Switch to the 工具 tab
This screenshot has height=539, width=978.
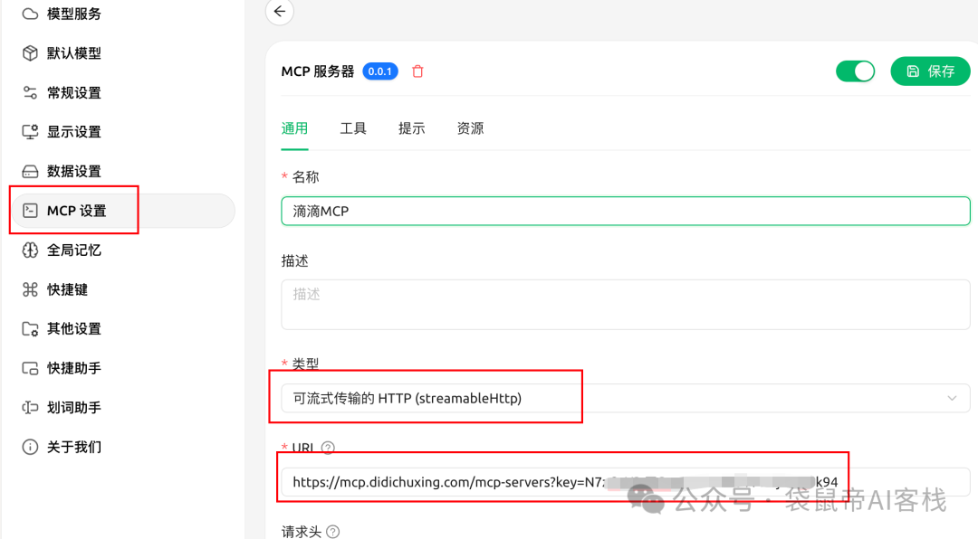353,128
